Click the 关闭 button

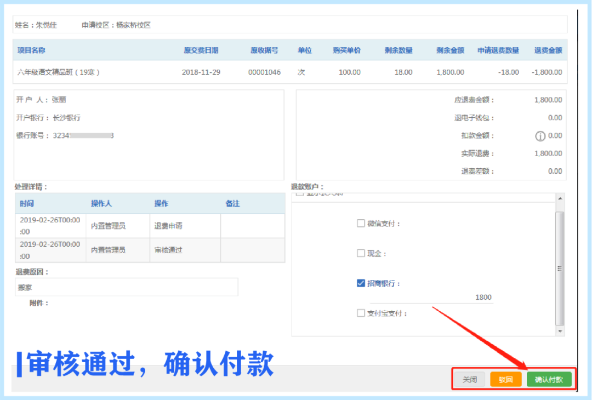click(x=470, y=379)
